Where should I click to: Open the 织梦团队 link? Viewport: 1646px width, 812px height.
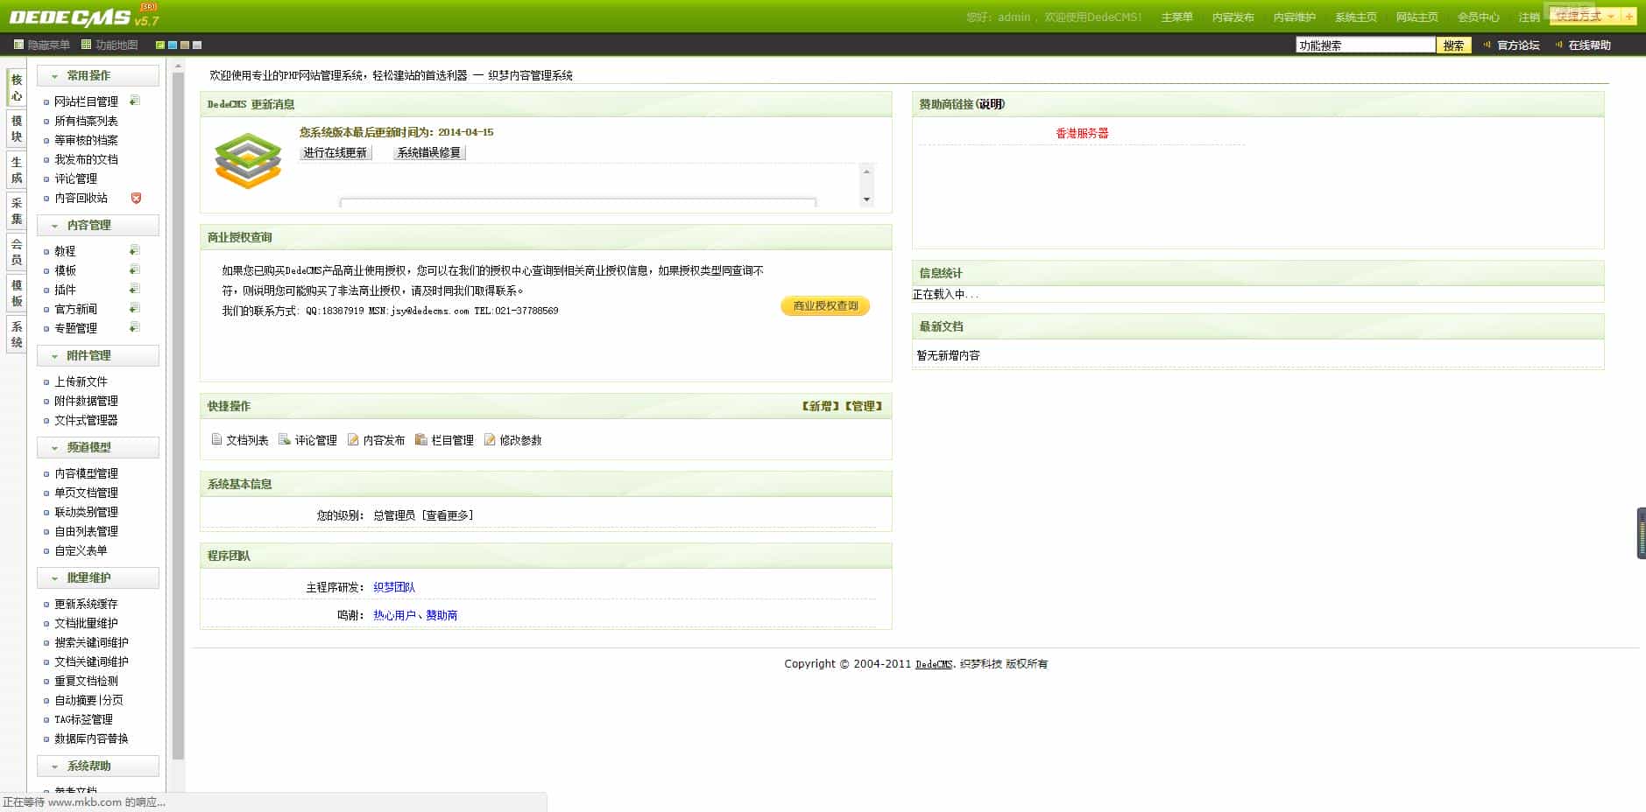point(394,587)
